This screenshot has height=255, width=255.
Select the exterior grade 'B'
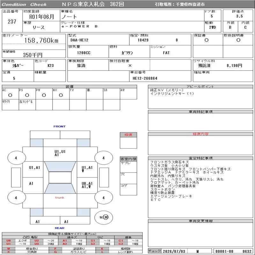(230, 27)
